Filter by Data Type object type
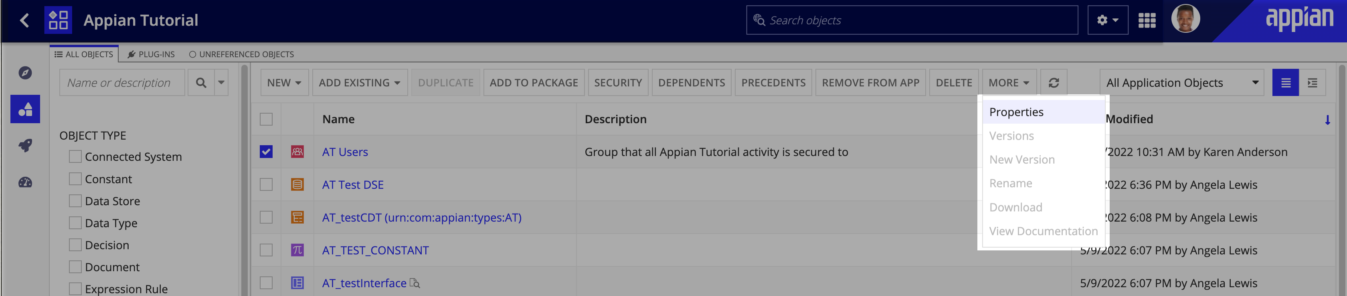The image size is (1347, 296). 75,223
